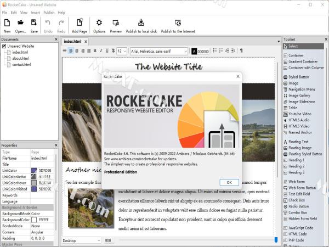This screenshot has width=329, height=247.
Task: Select about.html in Documents tree
Action: click(20, 58)
